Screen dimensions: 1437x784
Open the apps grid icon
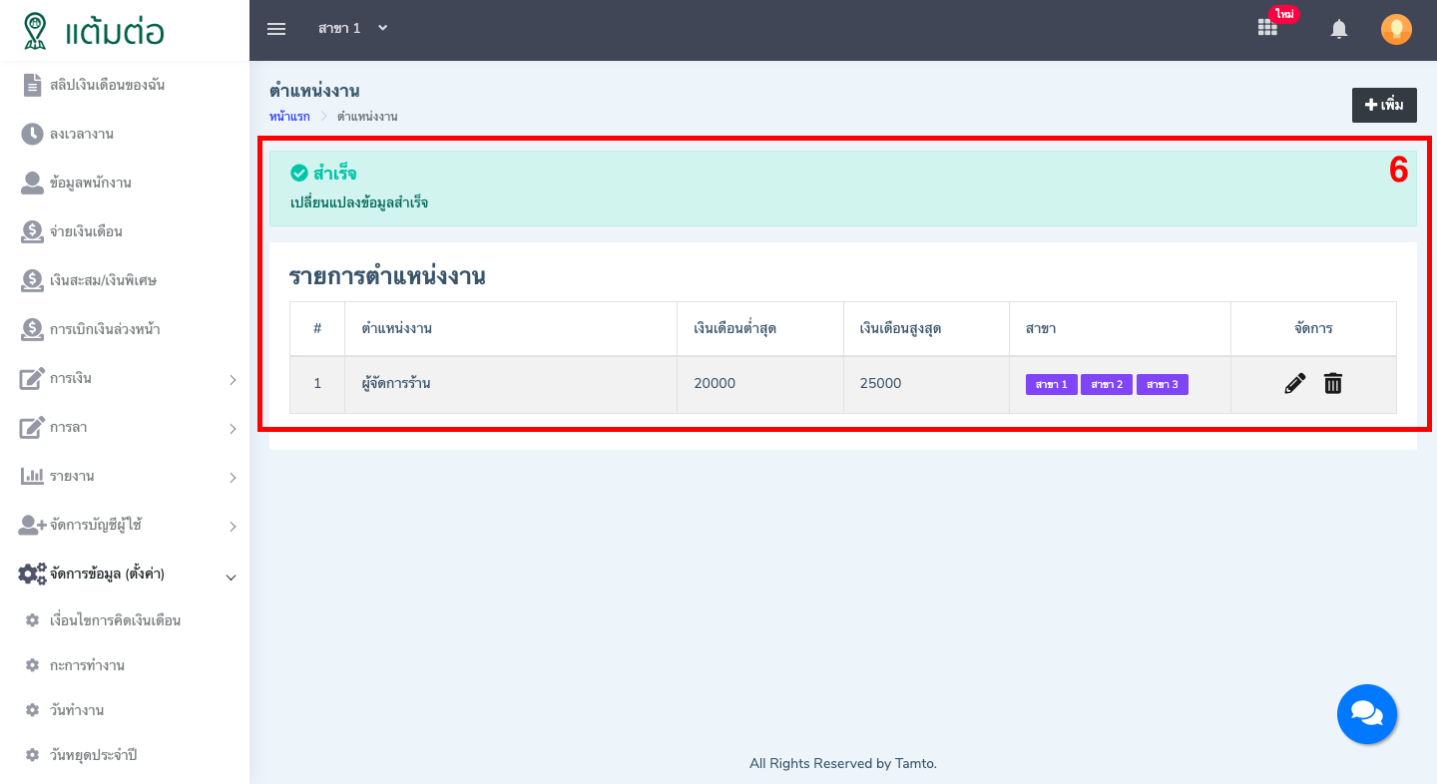point(1267,28)
